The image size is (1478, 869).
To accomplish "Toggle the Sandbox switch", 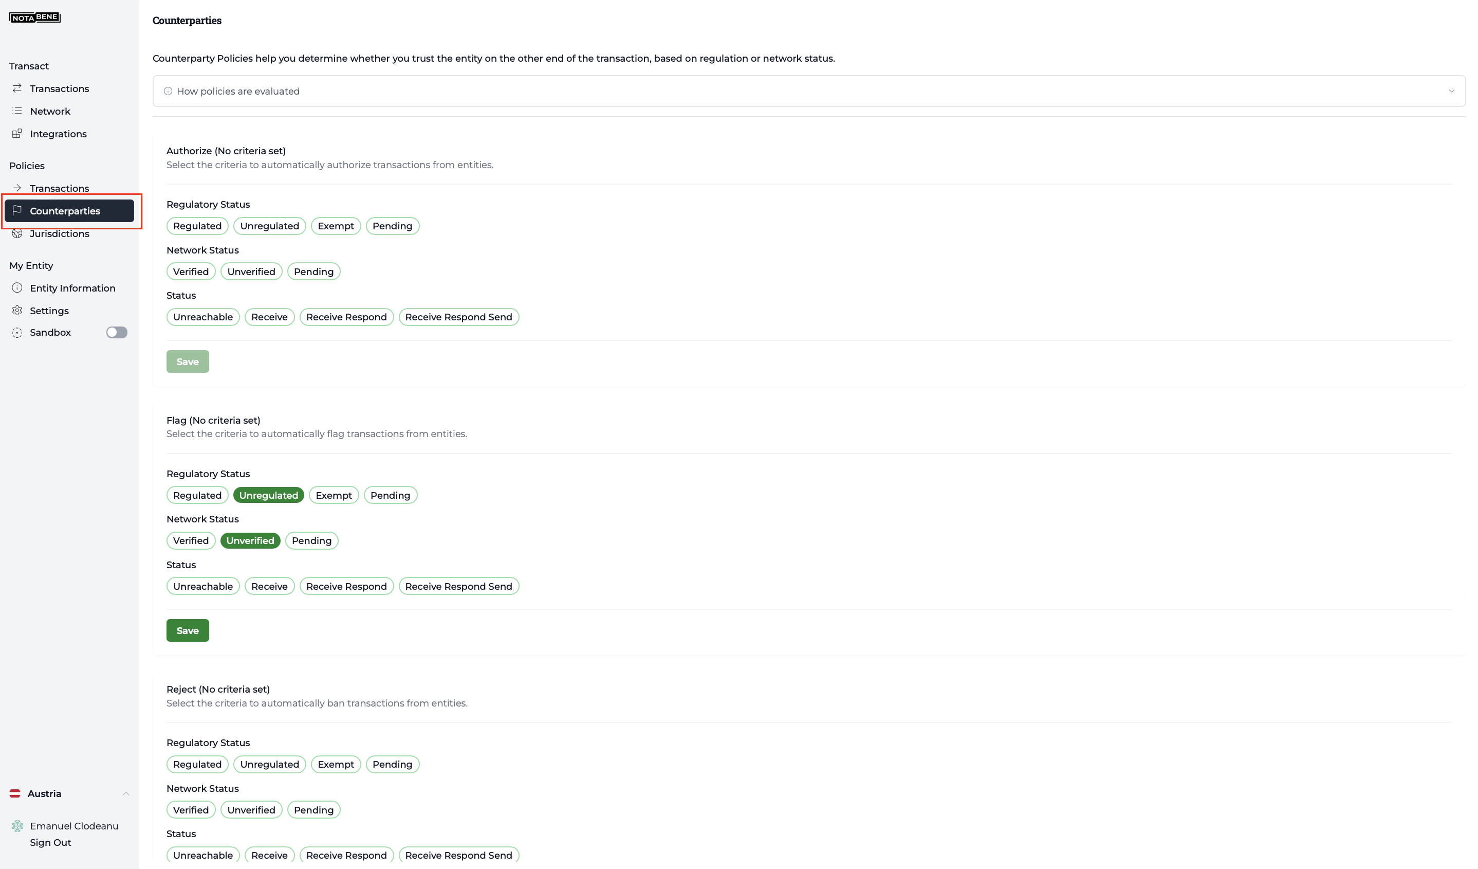I will pos(117,332).
